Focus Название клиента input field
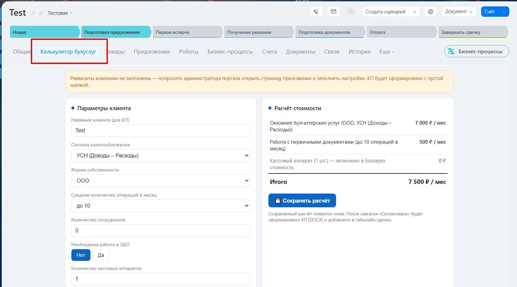The width and height of the screenshot is (517, 287). (161, 131)
